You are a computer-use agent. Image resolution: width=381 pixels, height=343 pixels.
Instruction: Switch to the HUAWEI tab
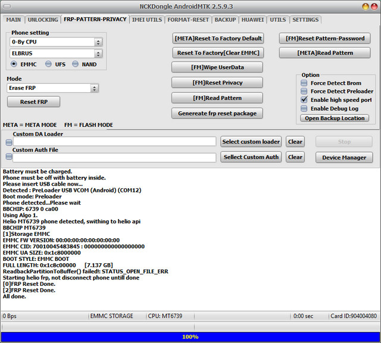pos(252,20)
